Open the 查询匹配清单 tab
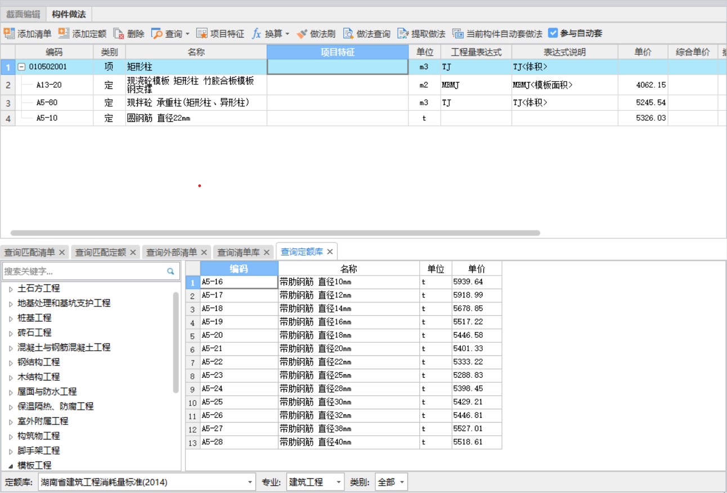727x493 pixels. 30,252
